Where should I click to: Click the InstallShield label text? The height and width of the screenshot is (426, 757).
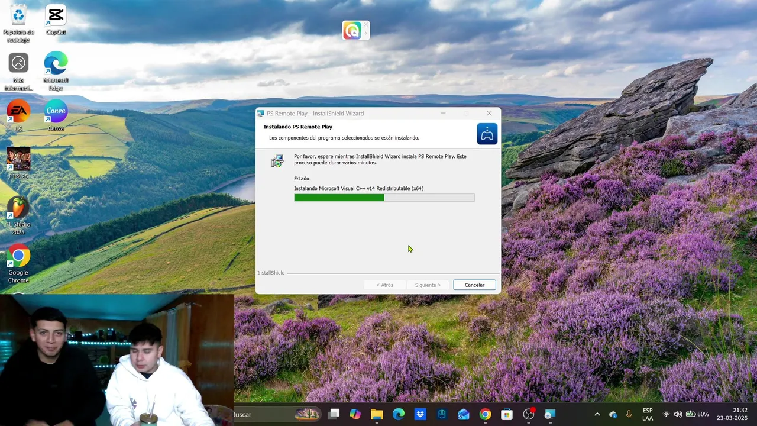(271, 273)
